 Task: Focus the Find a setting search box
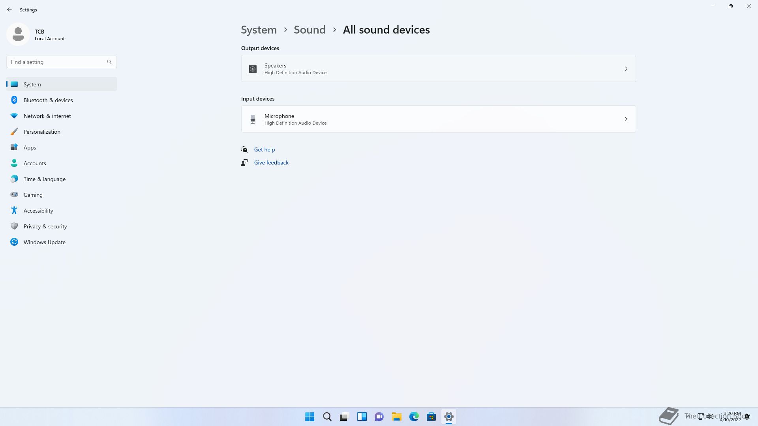(x=62, y=62)
